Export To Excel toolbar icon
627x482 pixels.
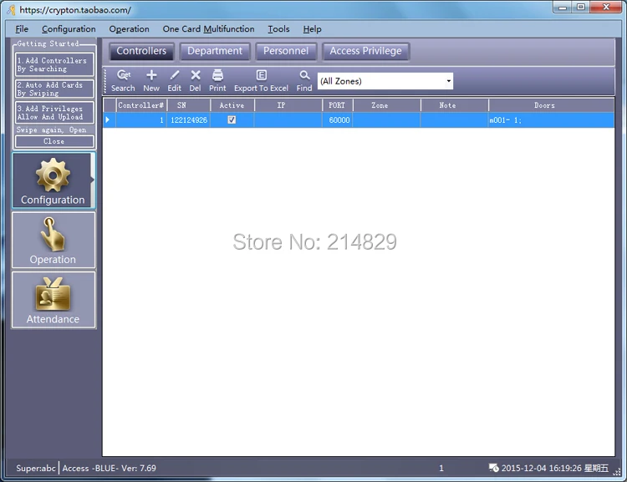pyautogui.click(x=261, y=81)
